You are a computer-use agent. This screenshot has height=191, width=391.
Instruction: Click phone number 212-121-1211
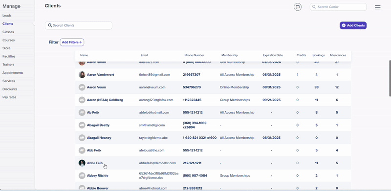[192, 163]
